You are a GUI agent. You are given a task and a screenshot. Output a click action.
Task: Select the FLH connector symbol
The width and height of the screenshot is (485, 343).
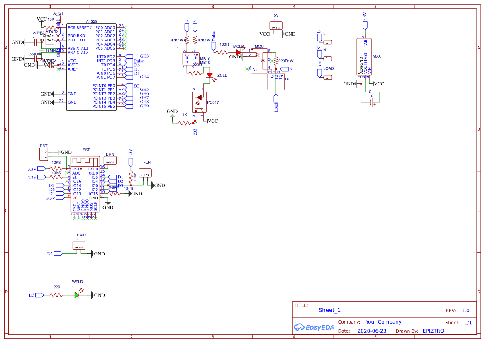[146, 173]
